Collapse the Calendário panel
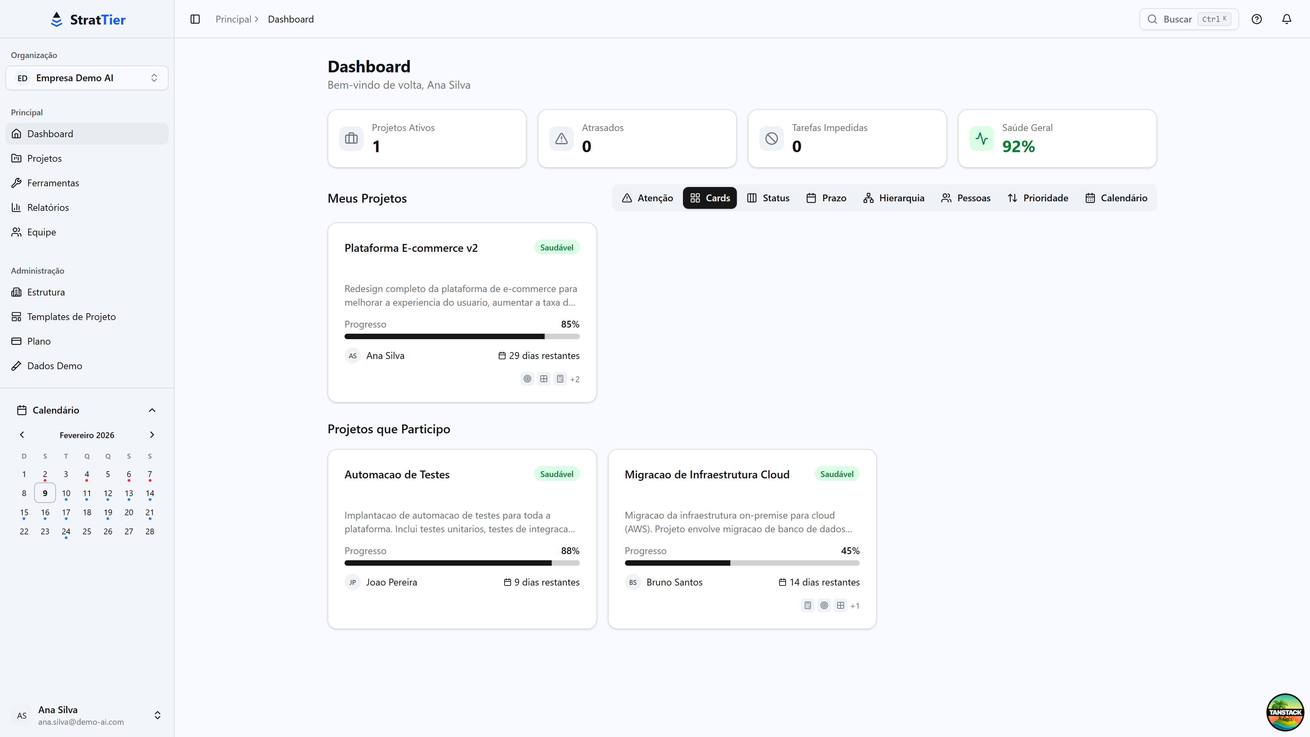Viewport: 1310px width, 737px height. [x=151, y=410]
